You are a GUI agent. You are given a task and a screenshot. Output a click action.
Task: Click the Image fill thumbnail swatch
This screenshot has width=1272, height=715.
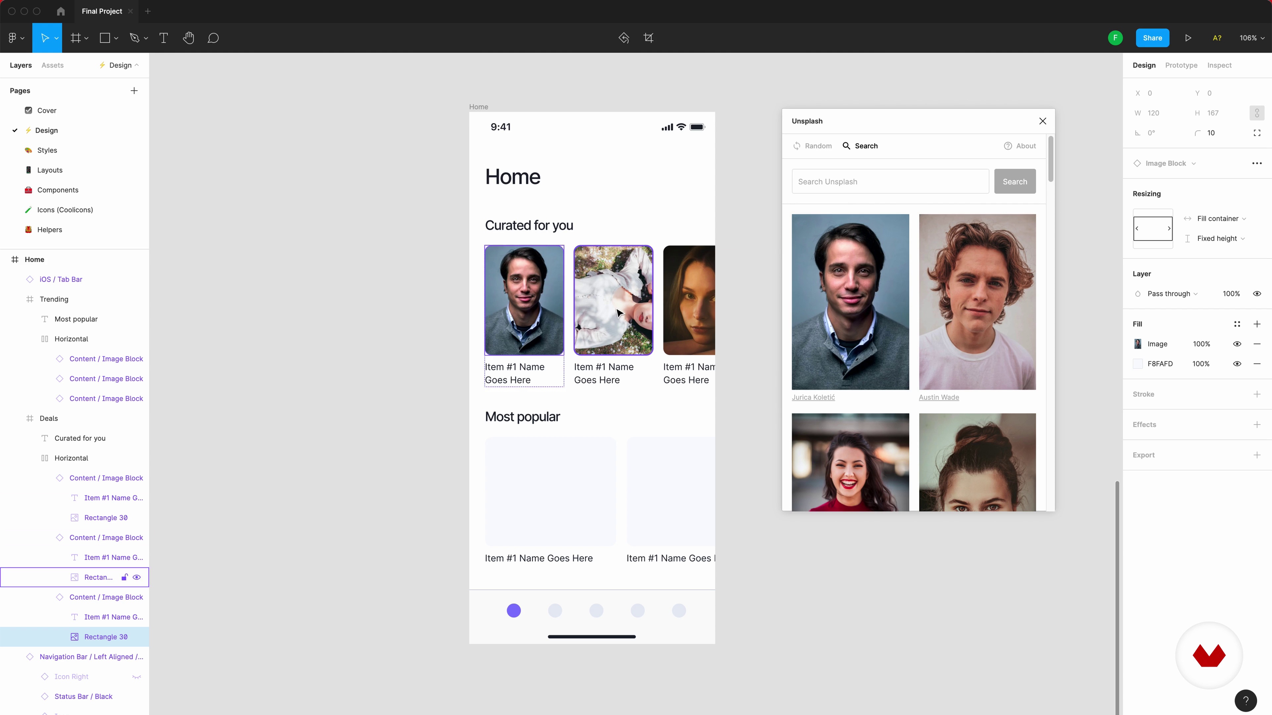click(1138, 344)
